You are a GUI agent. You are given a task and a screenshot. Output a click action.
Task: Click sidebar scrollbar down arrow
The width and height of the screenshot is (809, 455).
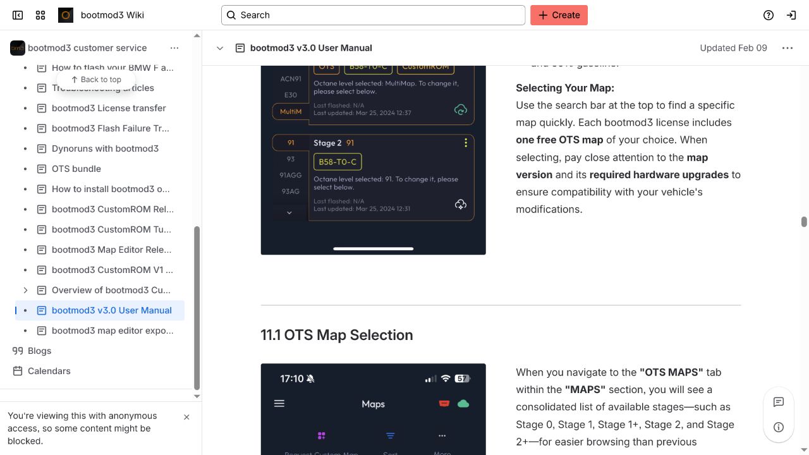click(197, 396)
